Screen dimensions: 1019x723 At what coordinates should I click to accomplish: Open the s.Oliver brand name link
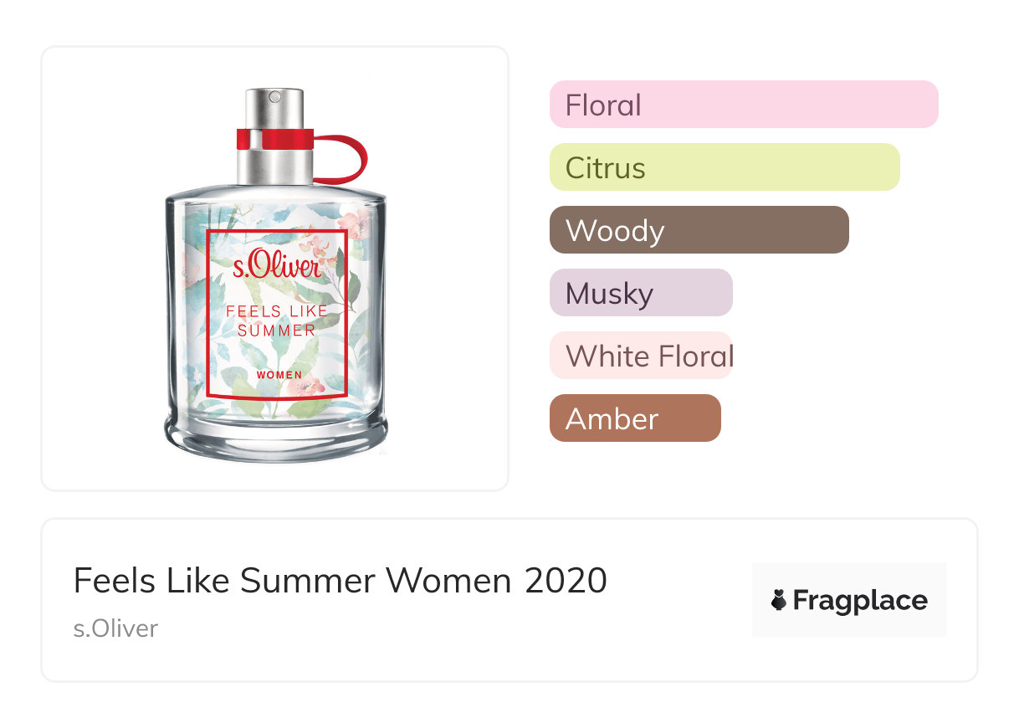pos(115,628)
